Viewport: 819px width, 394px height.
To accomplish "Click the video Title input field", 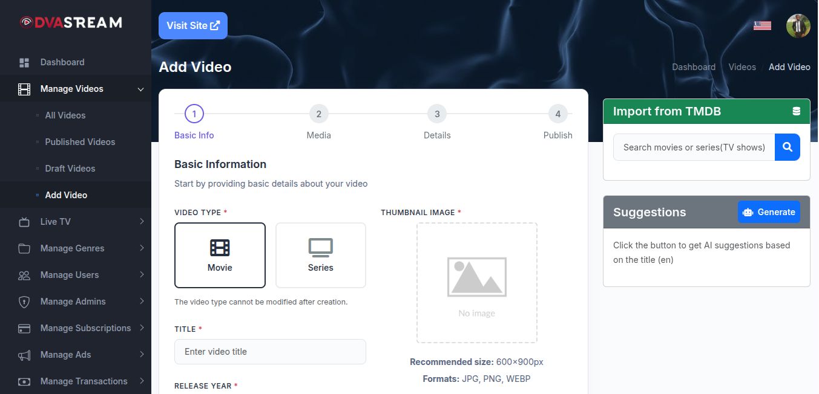I will [270, 352].
